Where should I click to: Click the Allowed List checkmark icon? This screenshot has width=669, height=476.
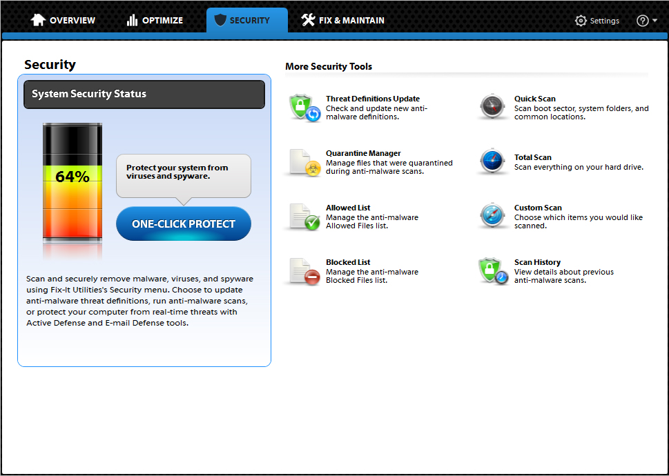(304, 217)
